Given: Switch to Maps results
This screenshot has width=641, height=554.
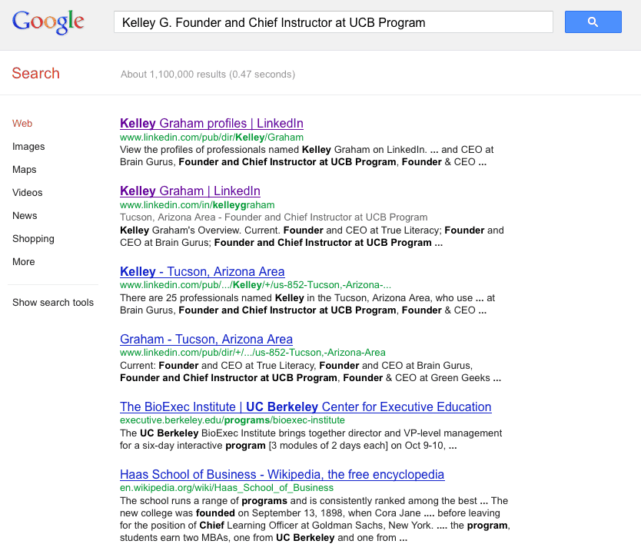Looking at the screenshot, I should click(x=25, y=169).
